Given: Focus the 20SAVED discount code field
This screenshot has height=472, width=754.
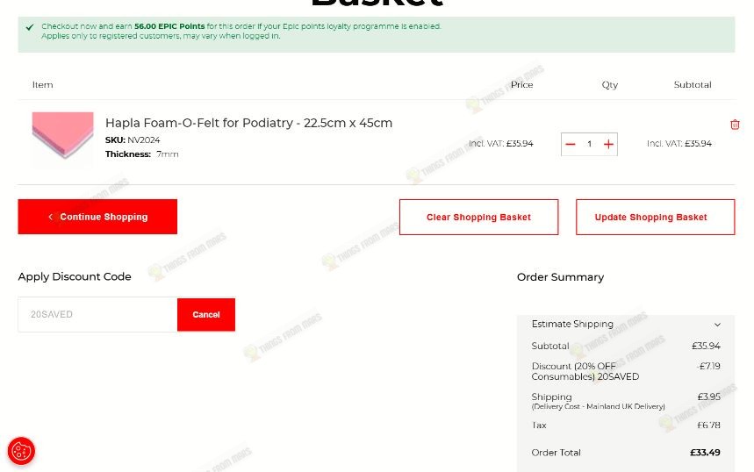Looking at the screenshot, I should 97,314.
